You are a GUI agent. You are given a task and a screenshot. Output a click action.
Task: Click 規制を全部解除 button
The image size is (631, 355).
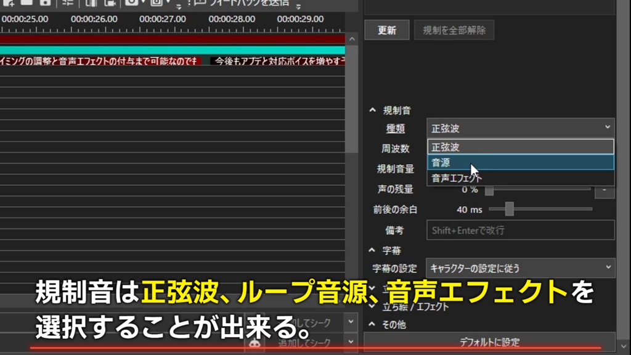454,30
